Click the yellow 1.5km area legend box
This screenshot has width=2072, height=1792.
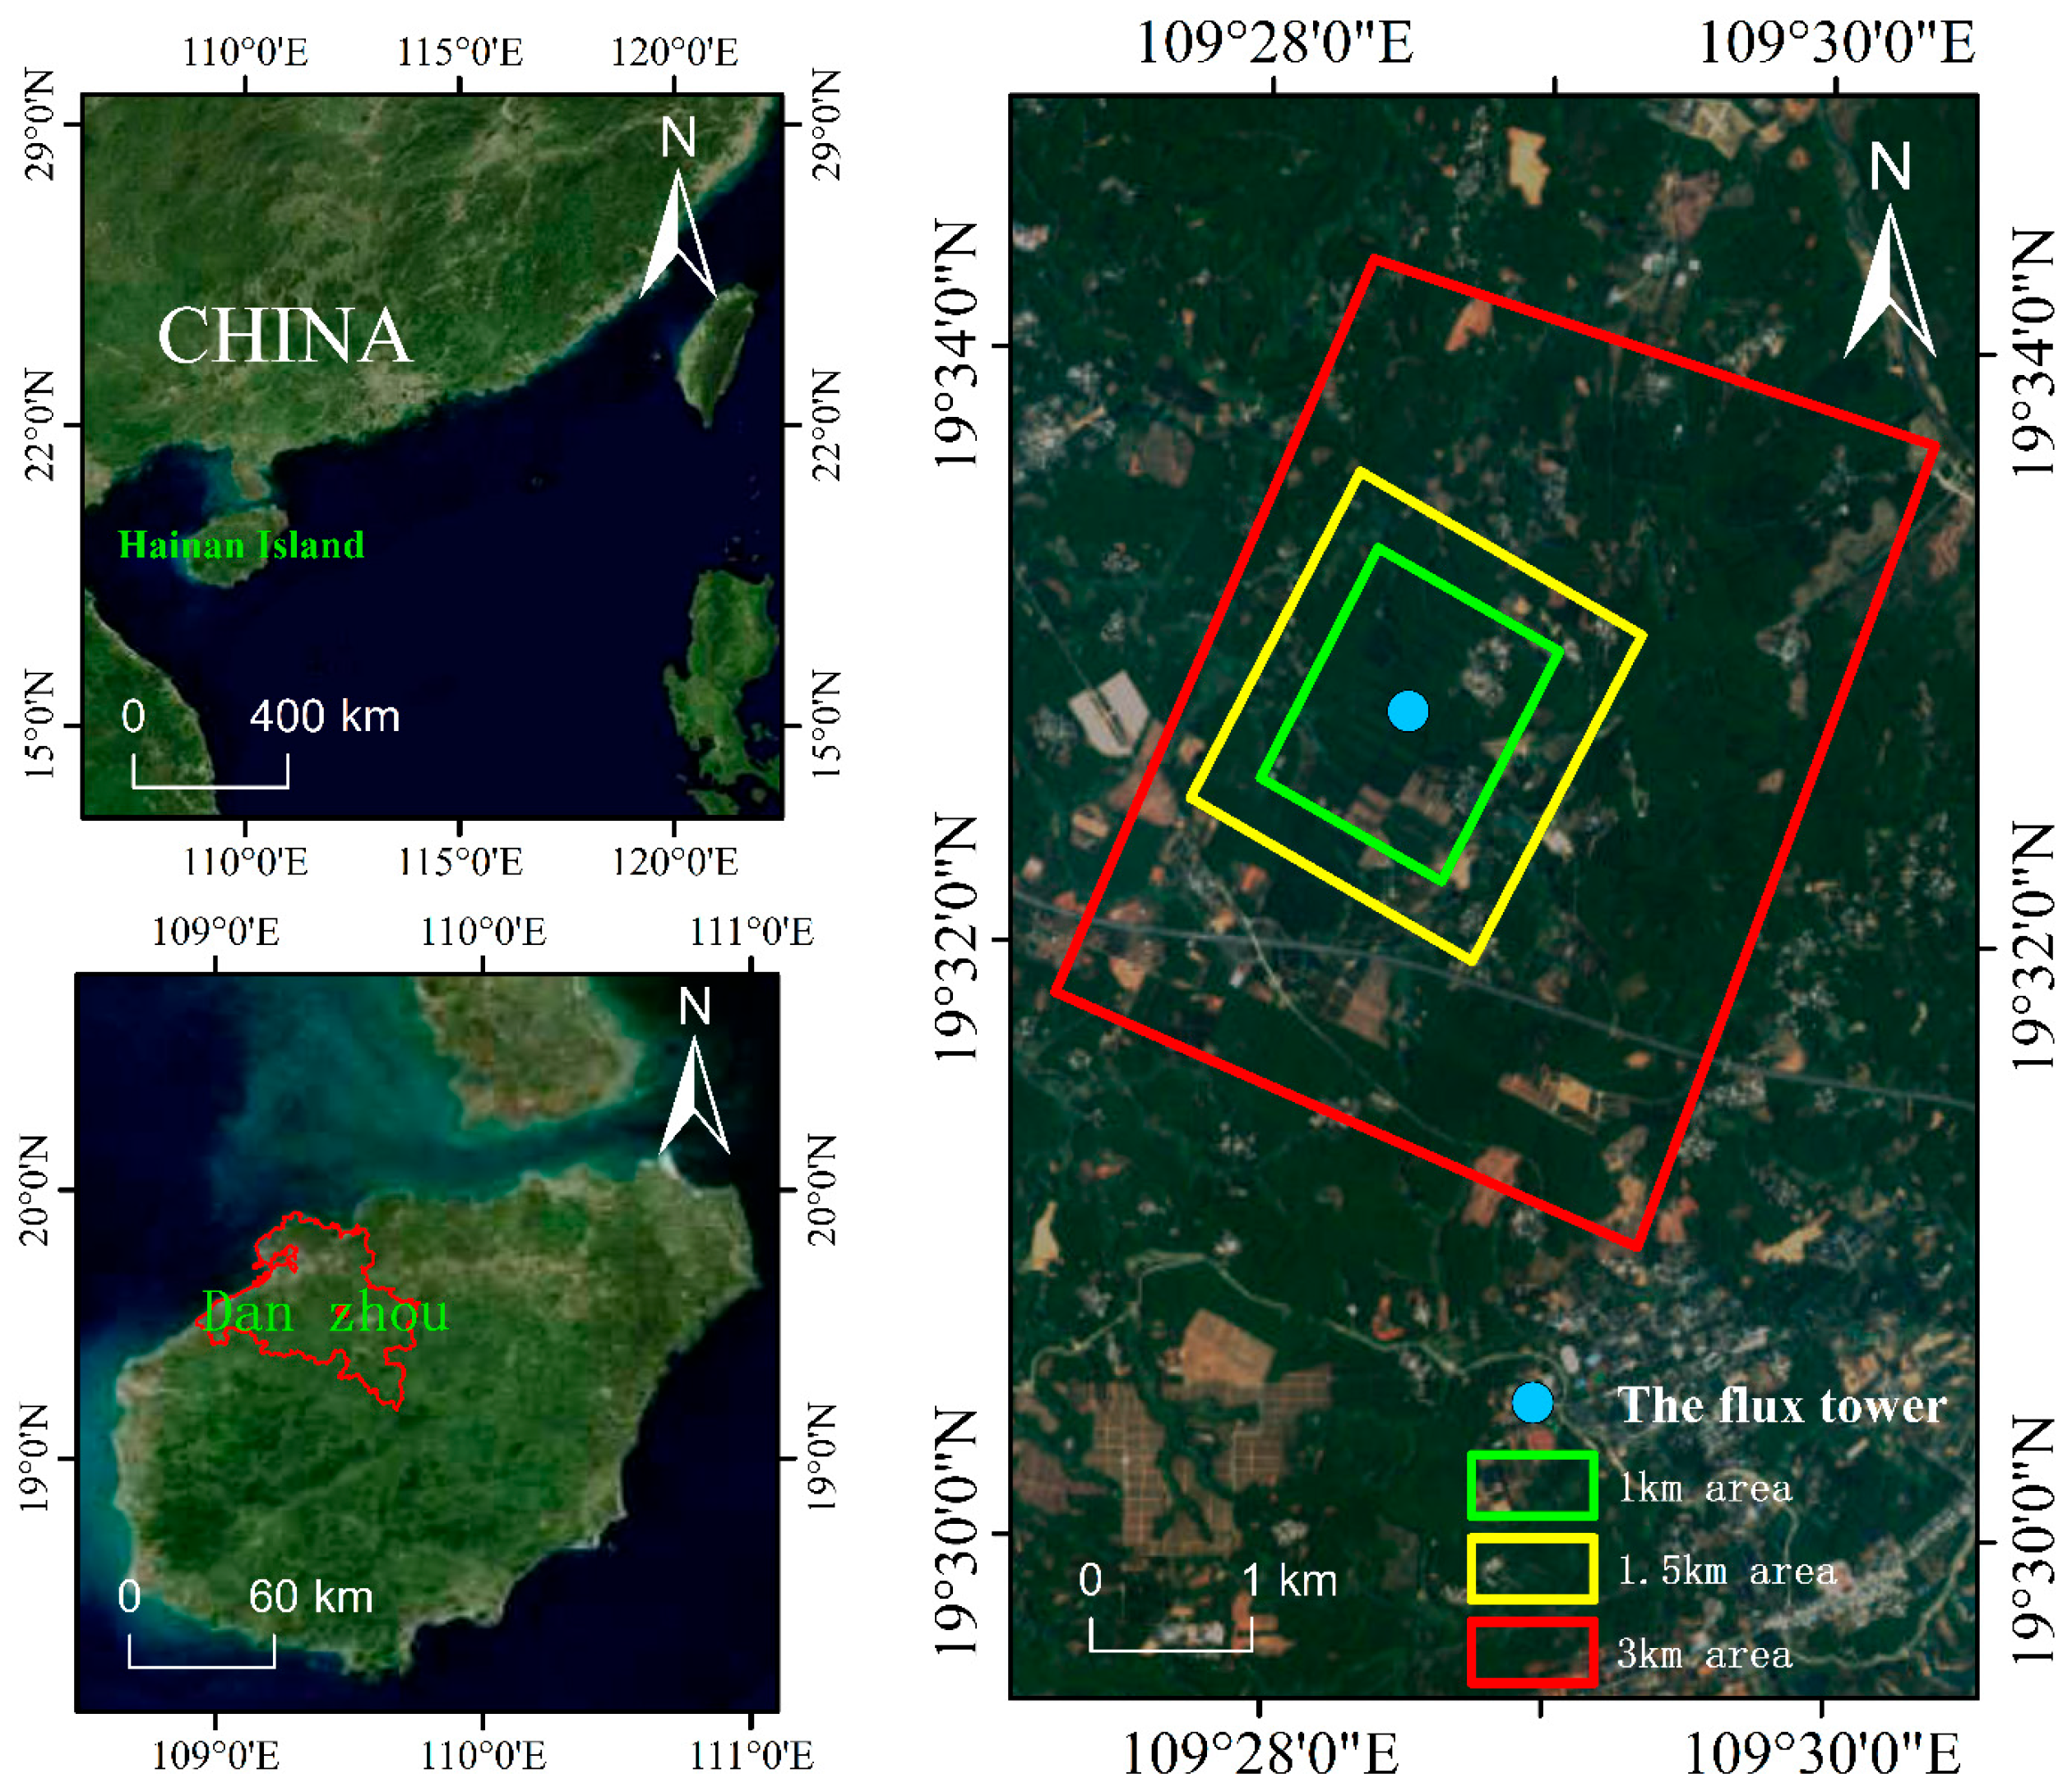click(1532, 1569)
